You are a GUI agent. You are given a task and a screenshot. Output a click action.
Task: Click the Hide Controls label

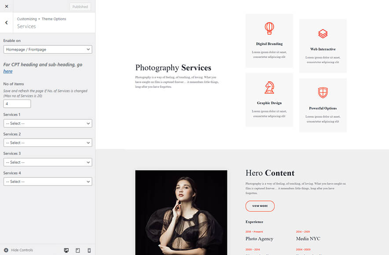tap(22, 250)
